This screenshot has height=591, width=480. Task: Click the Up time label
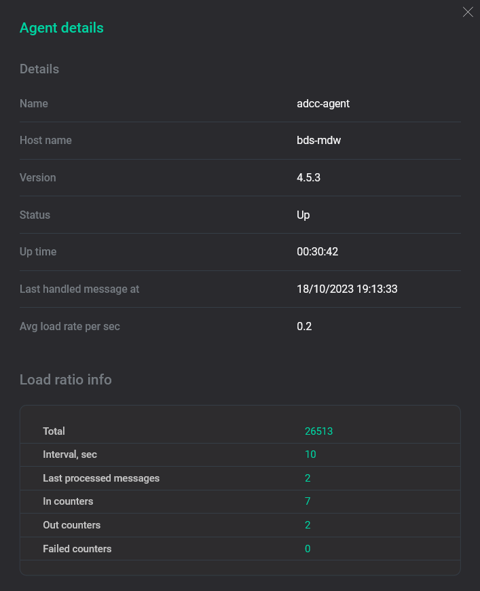point(37,251)
